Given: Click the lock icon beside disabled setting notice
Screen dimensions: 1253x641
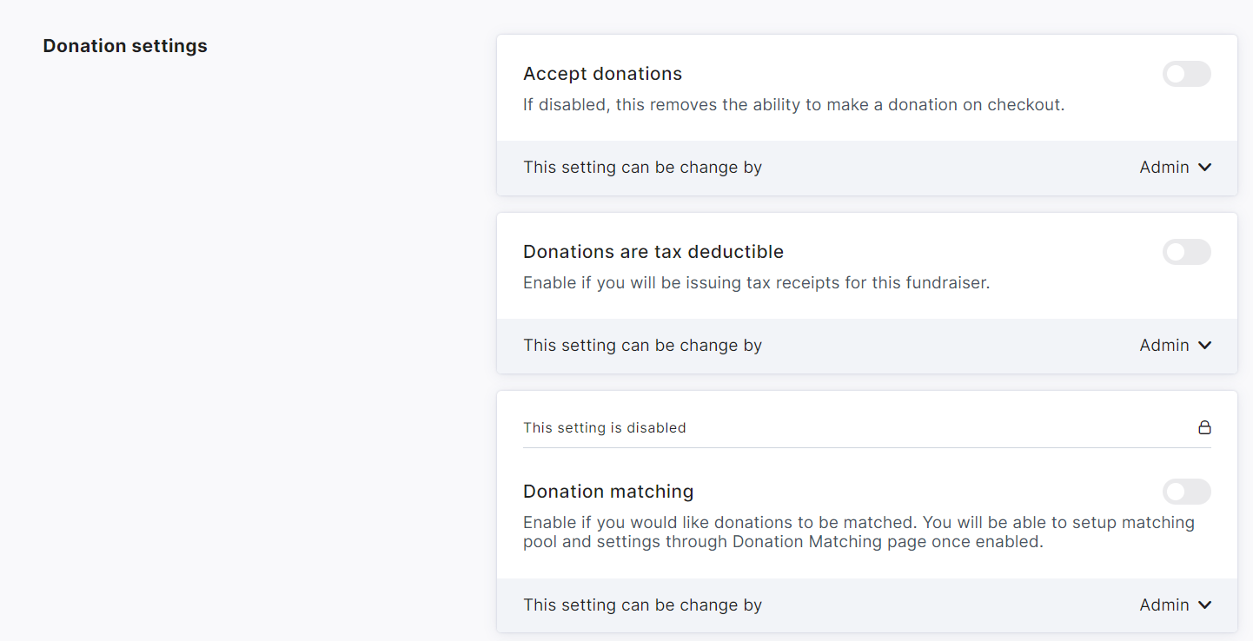Looking at the screenshot, I should [1204, 427].
